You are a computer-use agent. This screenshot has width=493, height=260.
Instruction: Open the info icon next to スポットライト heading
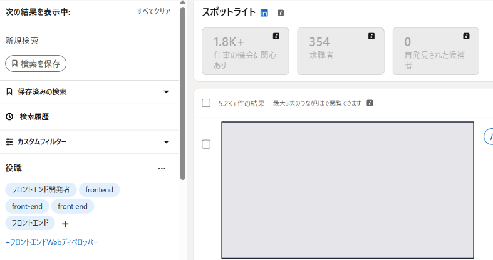pyautogui.click(x=281, y=13)
